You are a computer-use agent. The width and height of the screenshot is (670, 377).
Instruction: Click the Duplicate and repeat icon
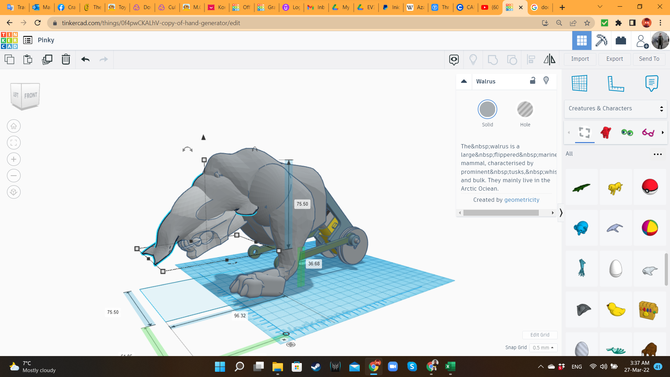47,59
